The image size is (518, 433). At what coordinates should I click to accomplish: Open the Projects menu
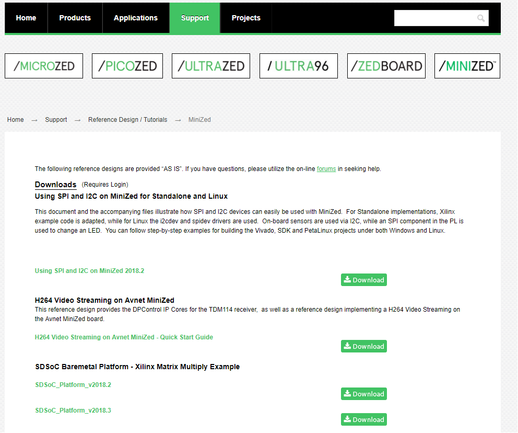tap(246, 18)
